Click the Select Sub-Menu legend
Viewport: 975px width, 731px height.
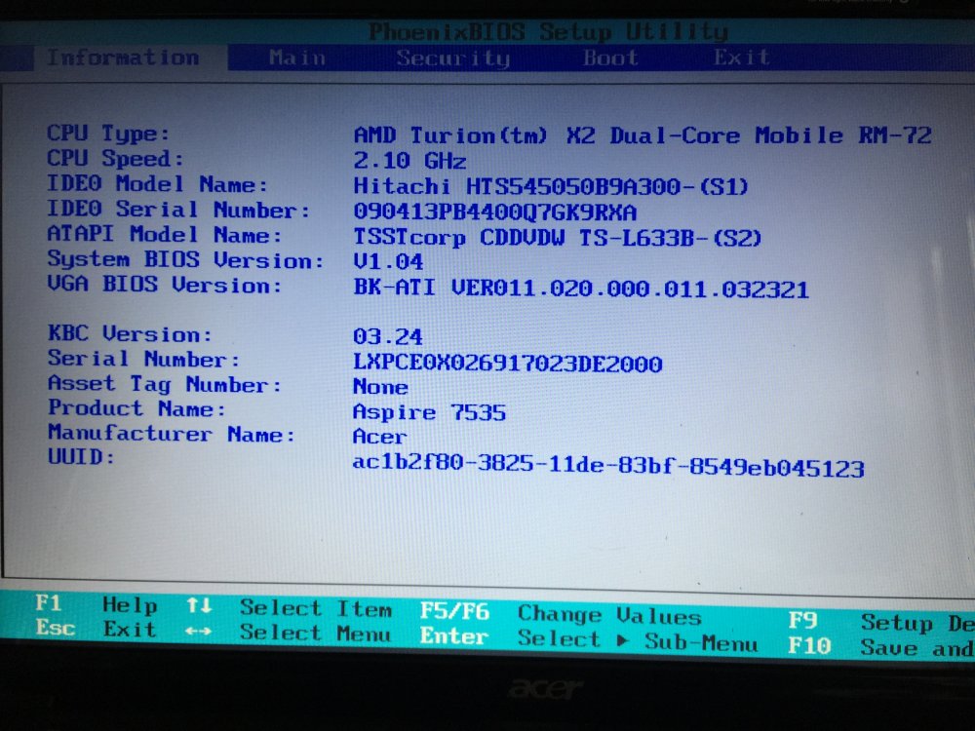pyautogui.click(x=638, y=640)
